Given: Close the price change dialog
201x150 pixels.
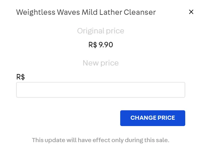Looking at the screenshot, I should [x=191, y=12].
